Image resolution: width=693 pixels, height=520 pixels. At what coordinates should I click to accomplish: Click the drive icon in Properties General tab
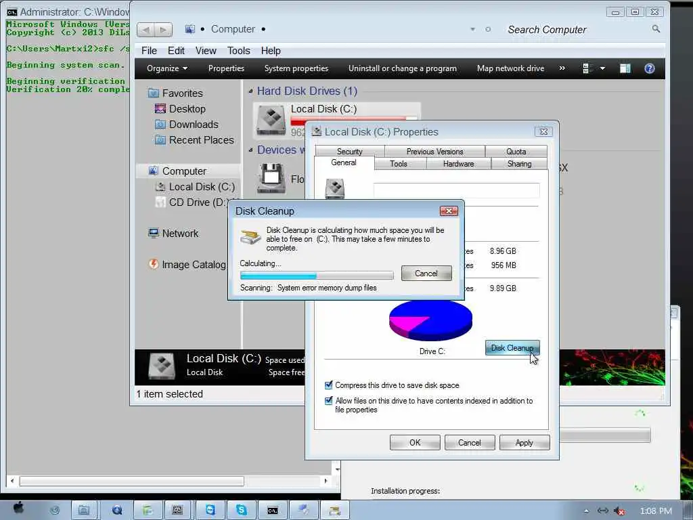(334, 188)
